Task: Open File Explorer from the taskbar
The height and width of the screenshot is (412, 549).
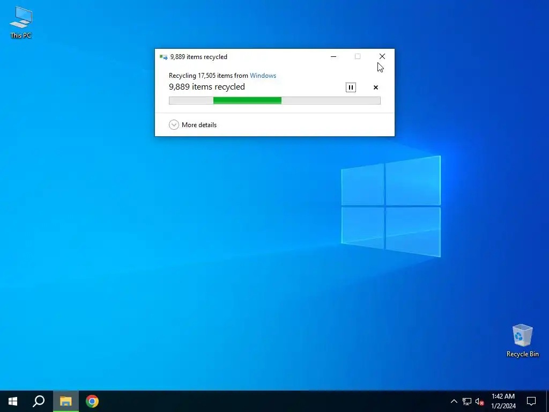Action: [x=66, y=401]
